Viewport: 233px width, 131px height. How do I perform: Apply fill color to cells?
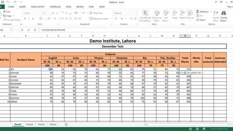pyautogui.click(x=48, y=19)
